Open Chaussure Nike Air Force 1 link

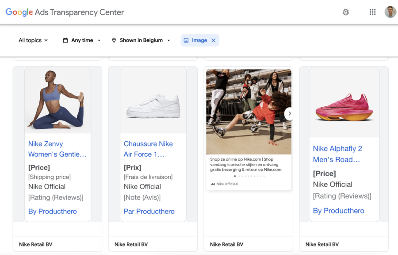148,149
